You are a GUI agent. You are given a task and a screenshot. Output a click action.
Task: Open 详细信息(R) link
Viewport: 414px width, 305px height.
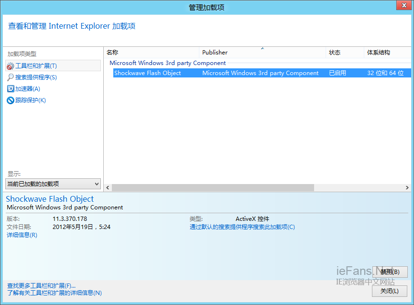coord(22,235)
